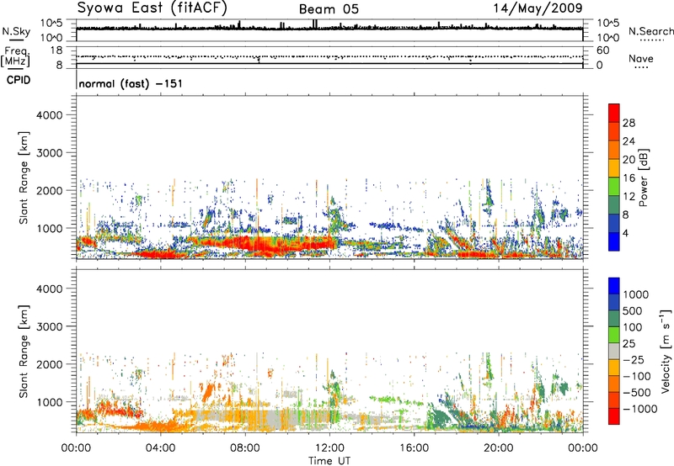
Task: Click the '28' label on the Power colorbar
Action: click(x=629, y=123)
